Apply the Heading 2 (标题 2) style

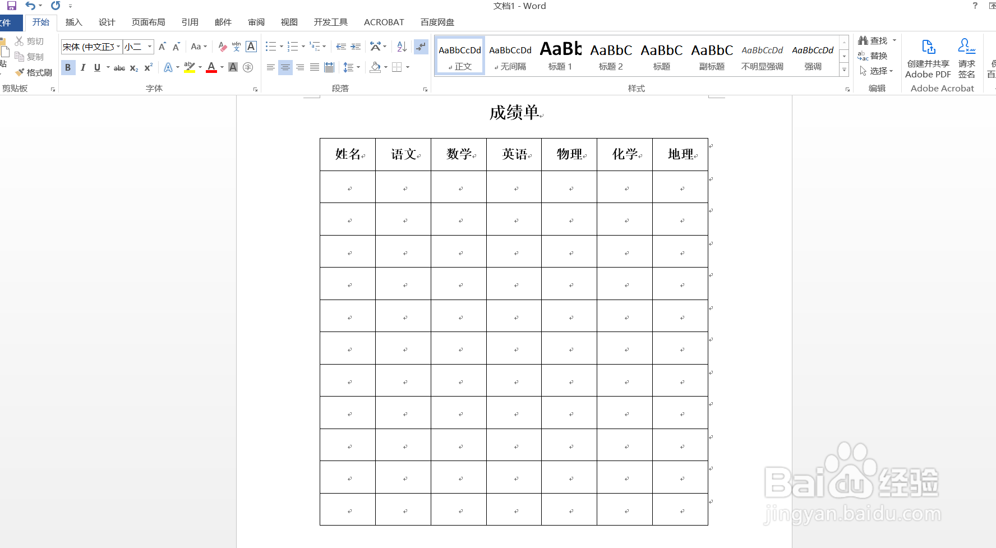(611, 56)
